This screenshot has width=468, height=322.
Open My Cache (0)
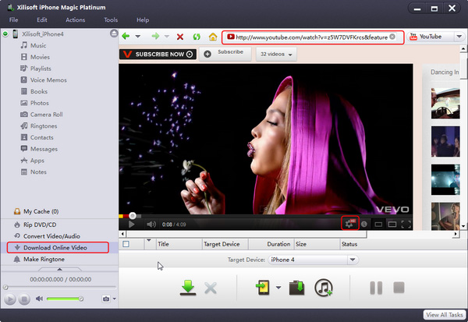click(x=41, y=211)
